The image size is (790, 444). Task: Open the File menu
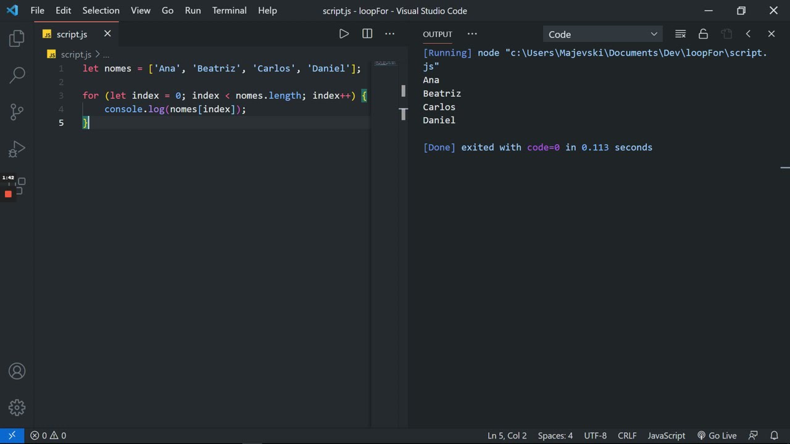coord(37,10)
